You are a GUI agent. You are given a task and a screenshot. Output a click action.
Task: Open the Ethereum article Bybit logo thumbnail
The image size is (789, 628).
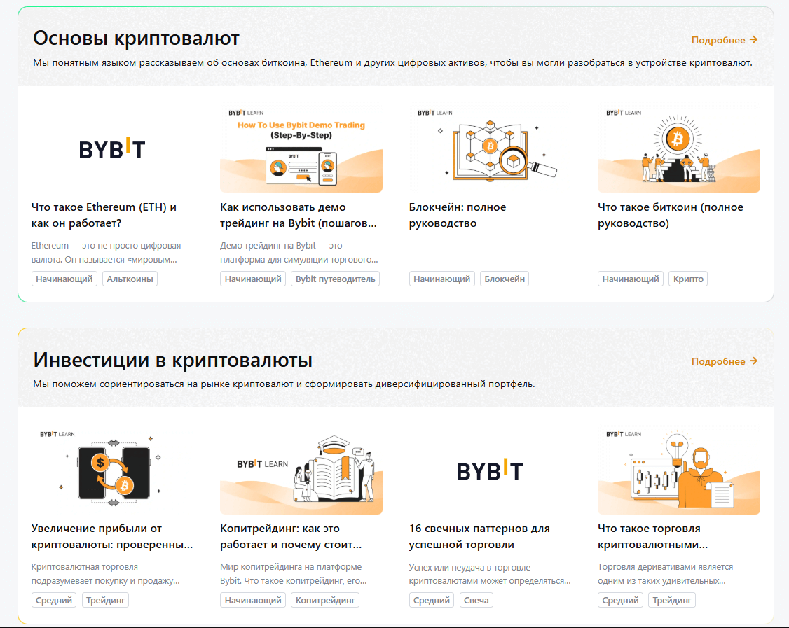pyautogui.click(x=112, y=149)
